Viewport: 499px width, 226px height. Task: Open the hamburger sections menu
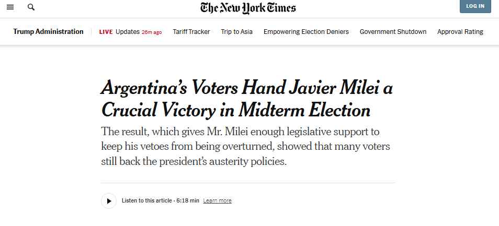[x=11, y=7]
